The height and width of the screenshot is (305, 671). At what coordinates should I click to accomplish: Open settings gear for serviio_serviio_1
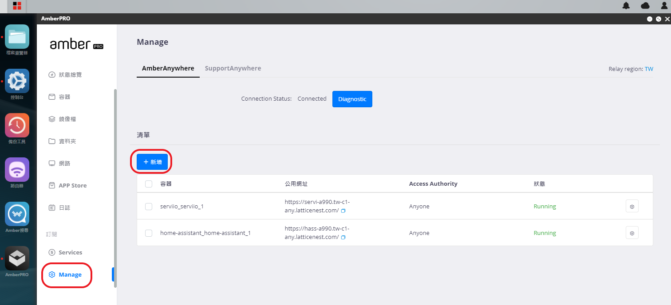pos(632,206)
